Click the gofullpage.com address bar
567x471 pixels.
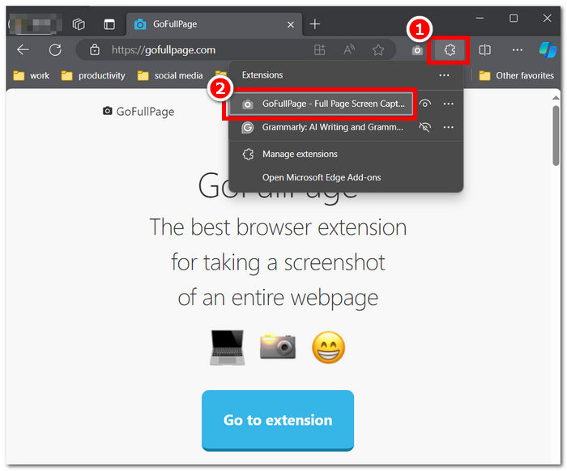point(202,50)
